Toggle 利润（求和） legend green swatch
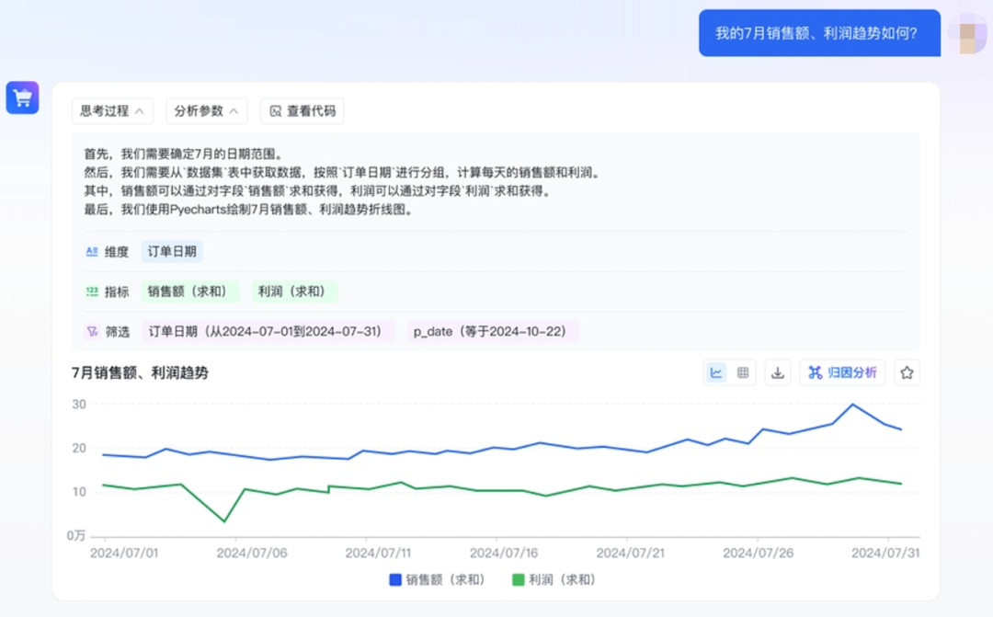This screenshot has width=993, height=617. point(518,579)
